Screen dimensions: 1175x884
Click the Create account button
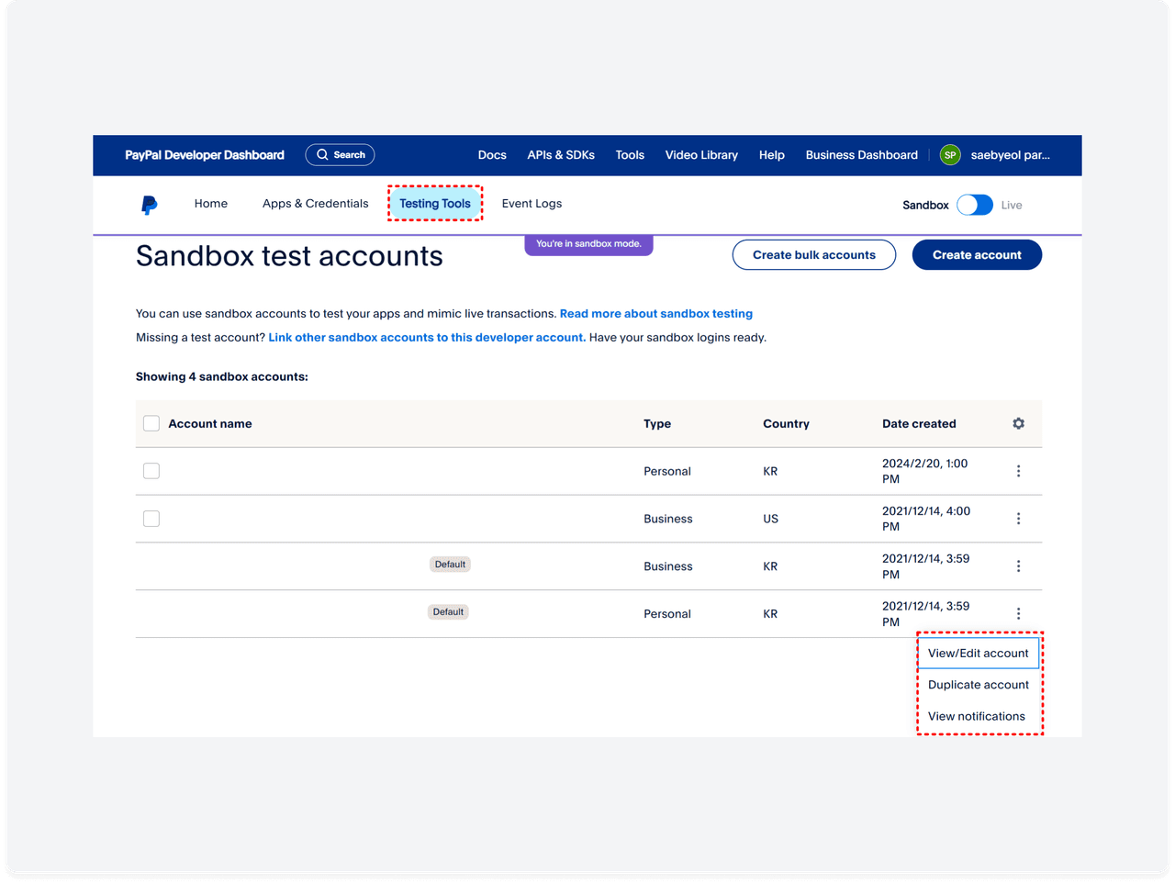click(977, 255)
